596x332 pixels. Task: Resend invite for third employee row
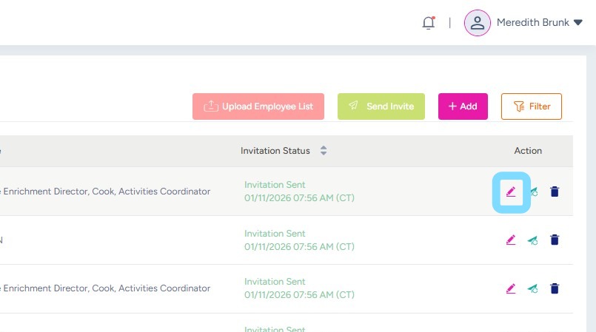click(x=532, y=288)
